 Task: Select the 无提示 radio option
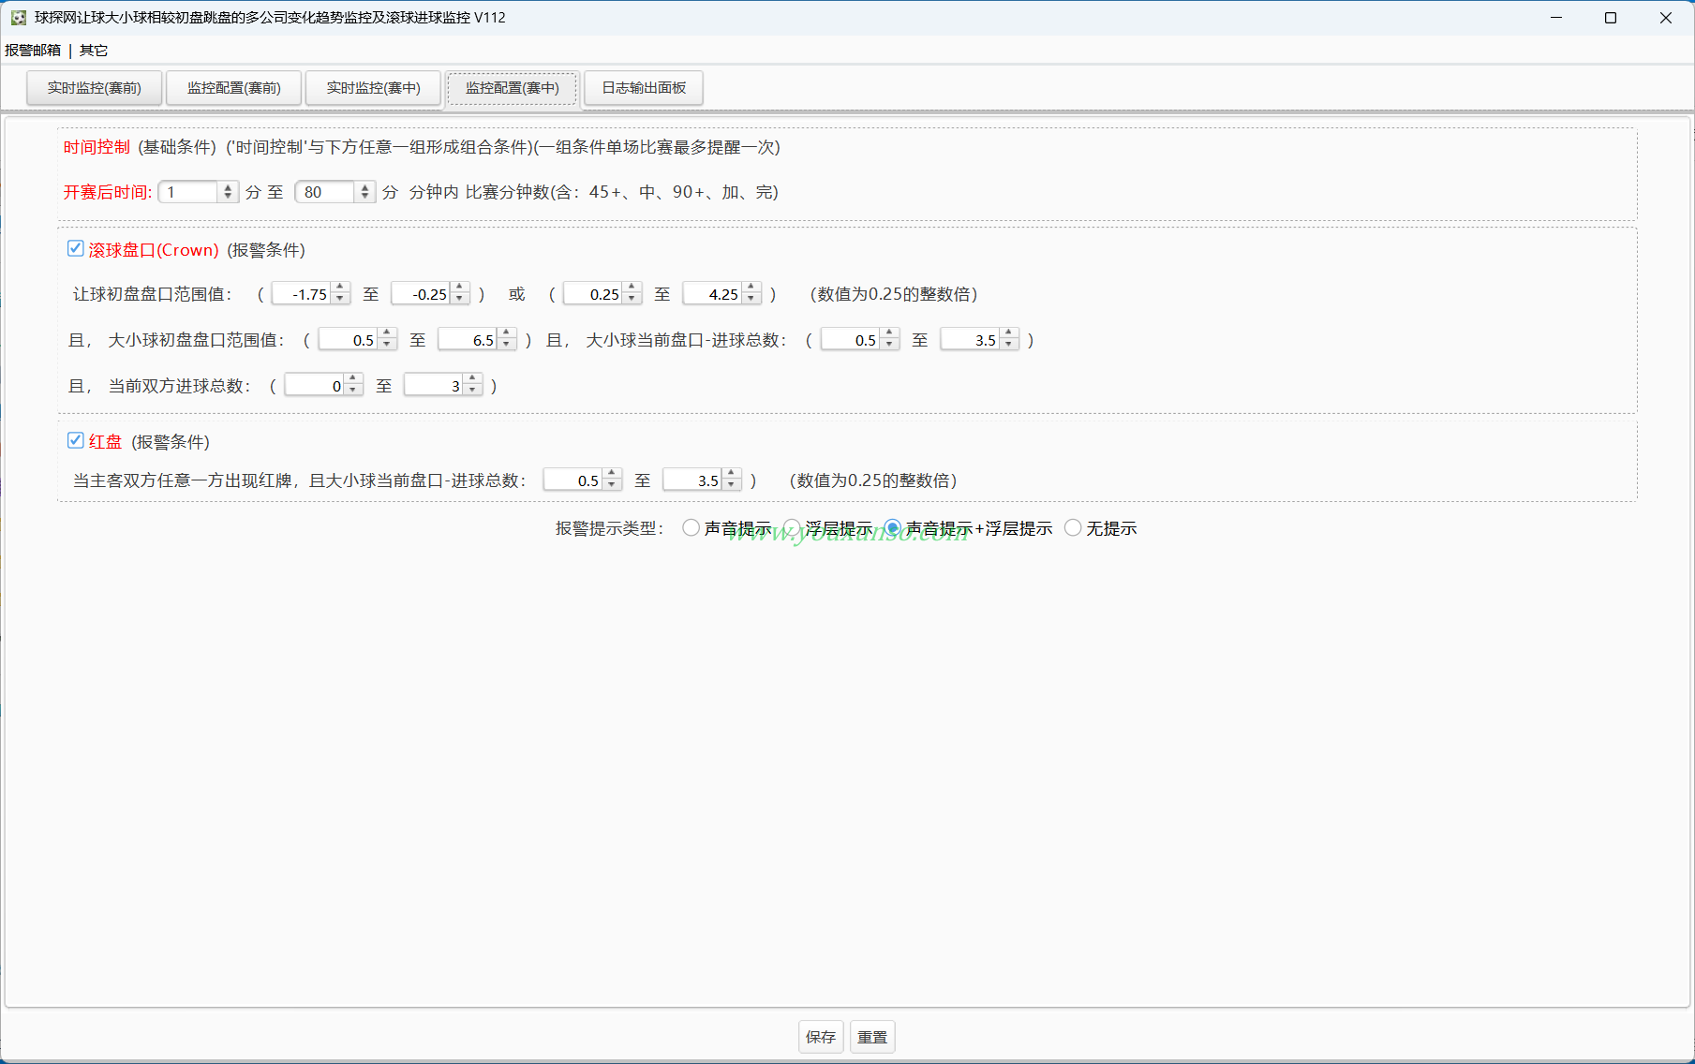tap(1073, 528)
